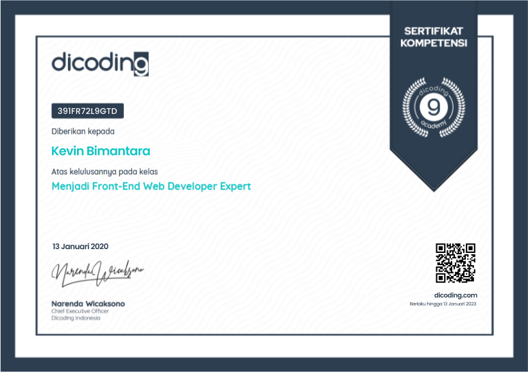Click the SERTIFIKAT KOMPETENSI heading
528x372 pixels.
pos(434,37)
